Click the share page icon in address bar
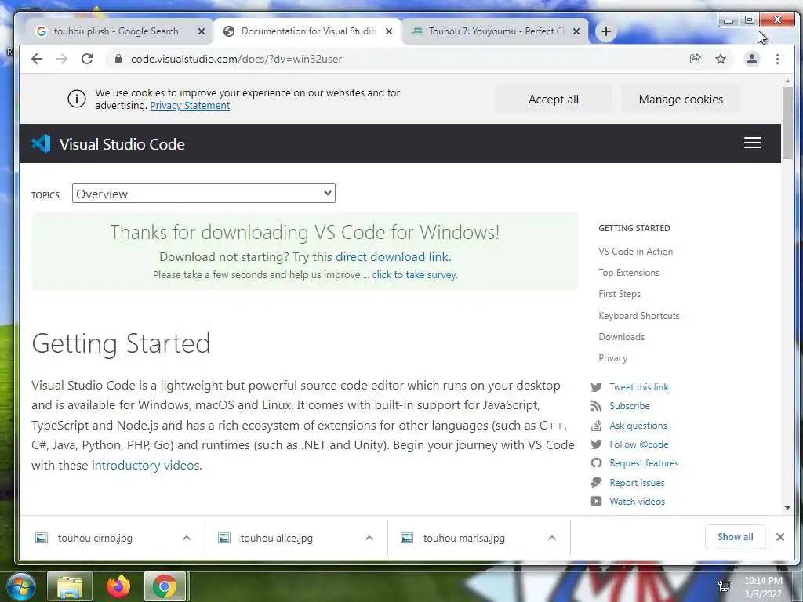The height and width of the screenshot is (602, 803). click(x=695, y=59)
